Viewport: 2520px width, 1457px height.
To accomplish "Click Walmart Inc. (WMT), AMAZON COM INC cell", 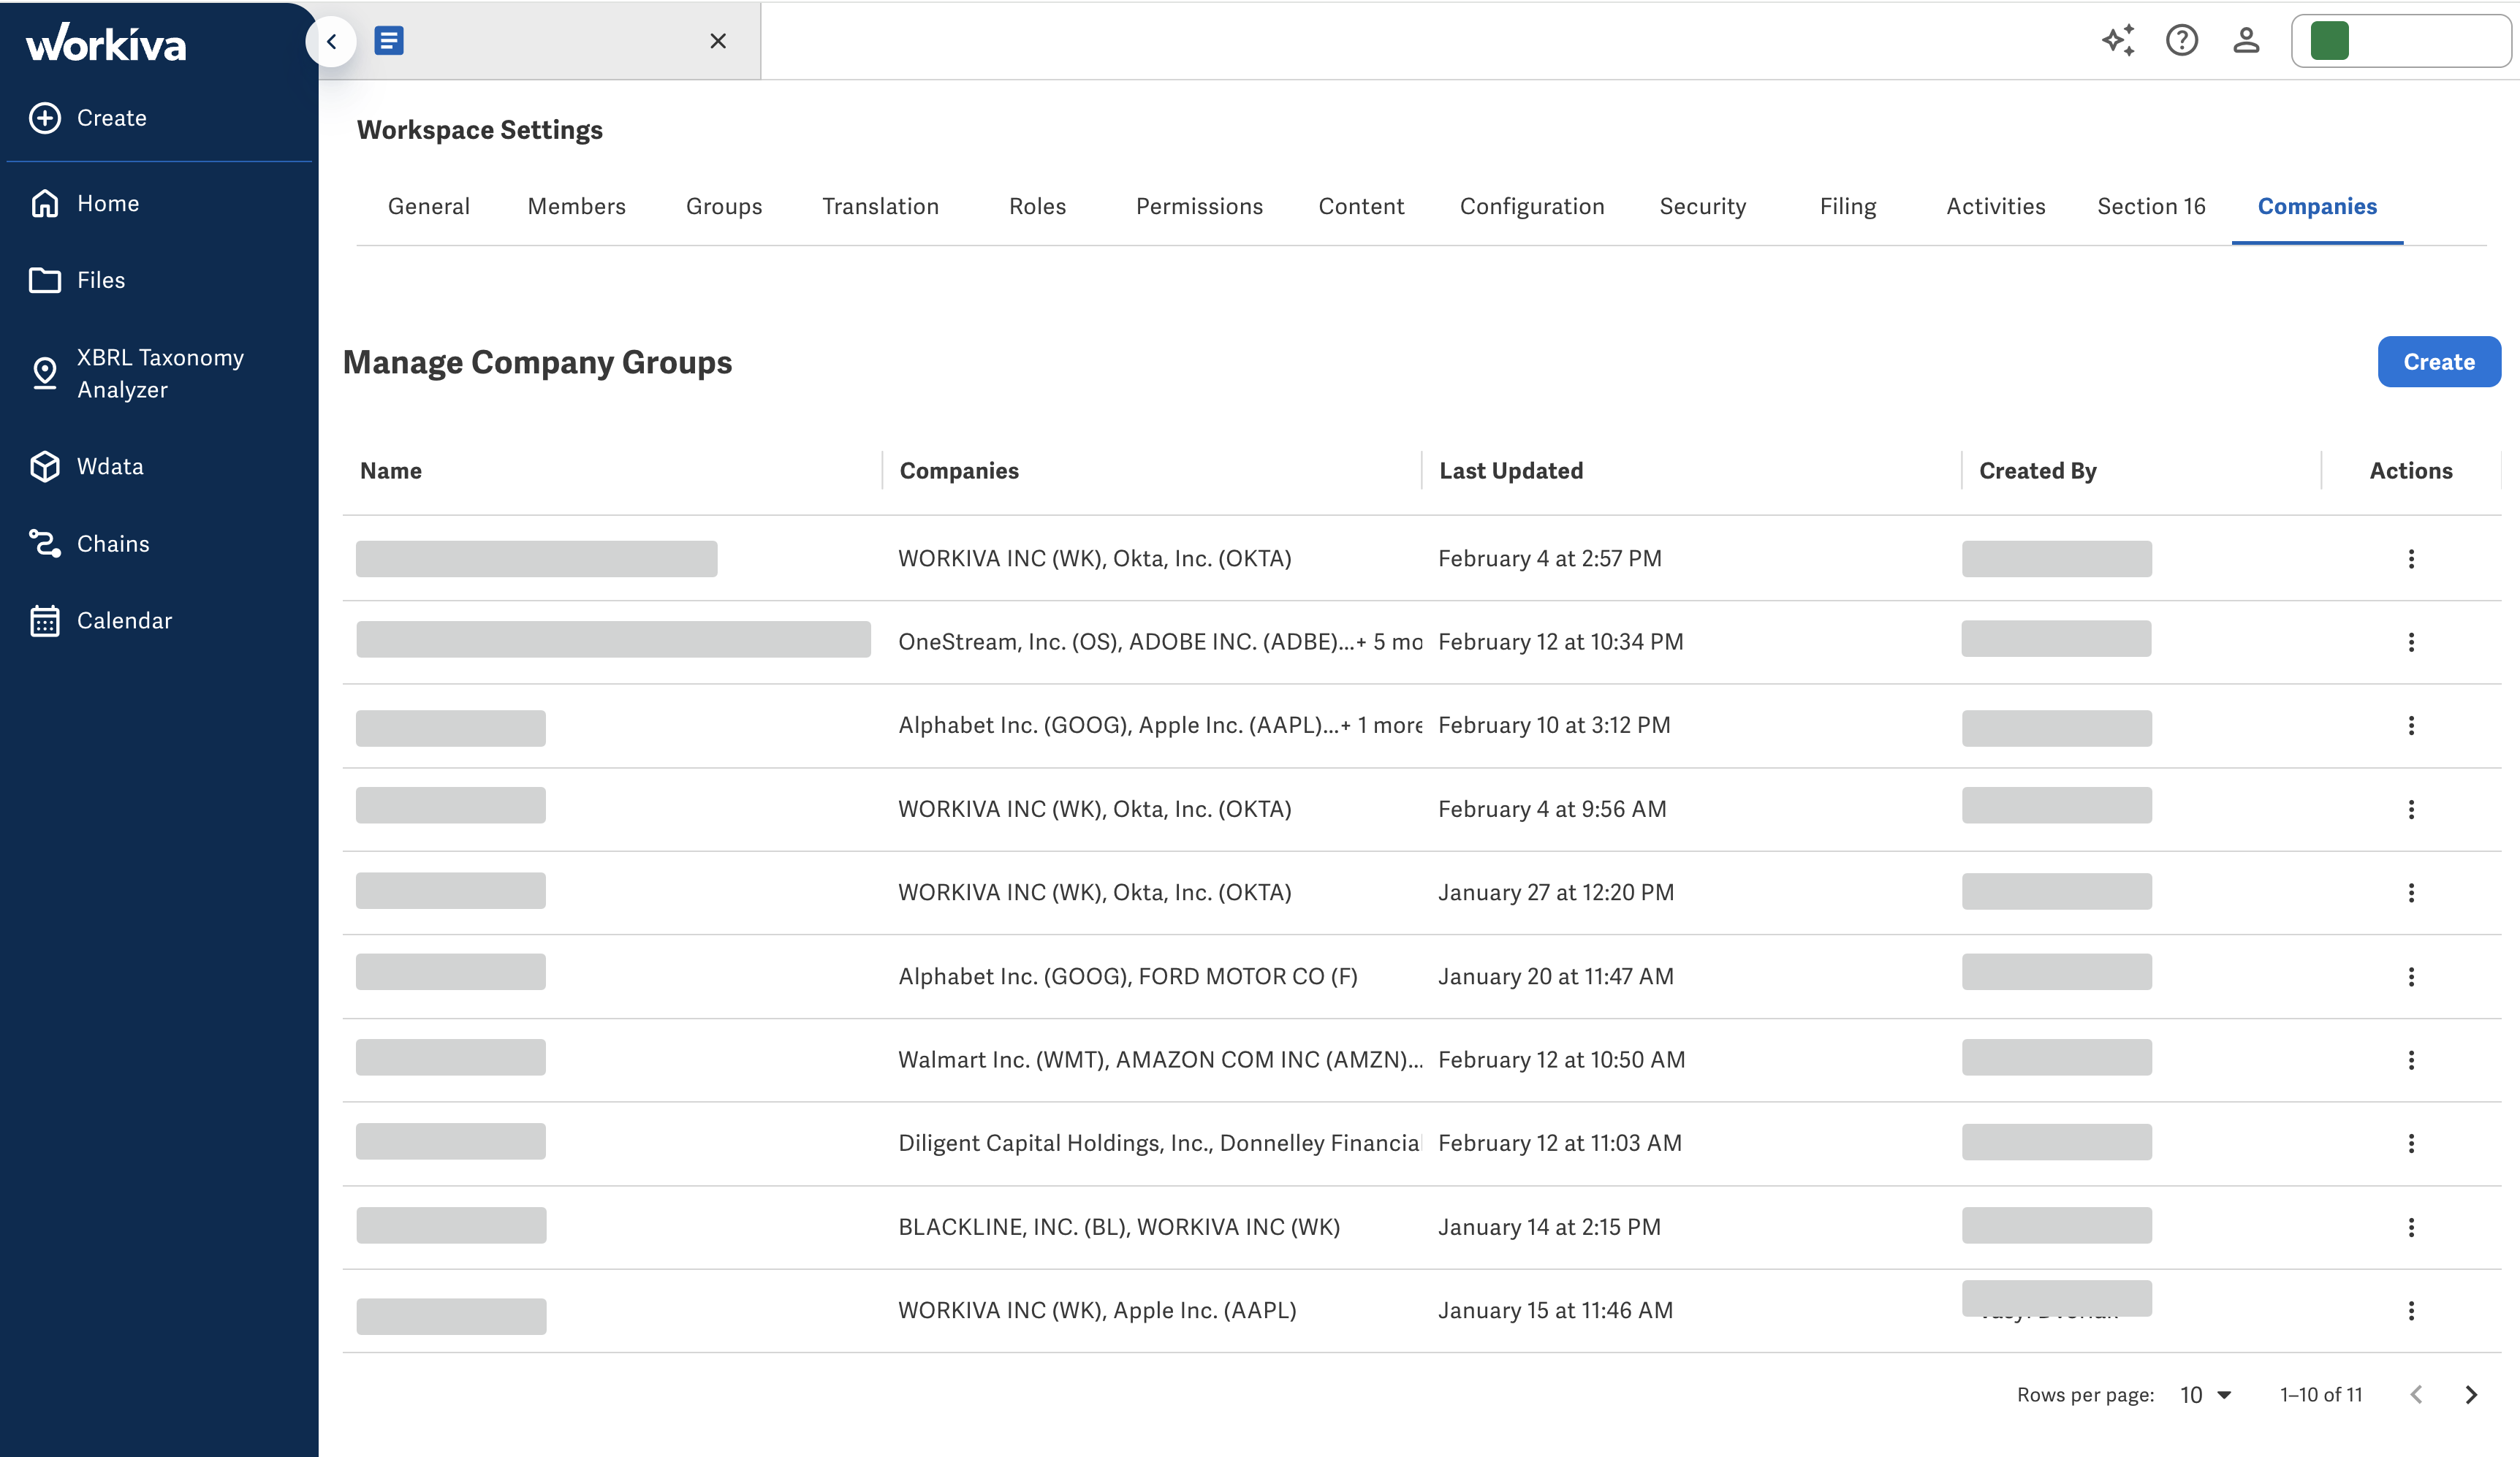I will 1160,1059.
